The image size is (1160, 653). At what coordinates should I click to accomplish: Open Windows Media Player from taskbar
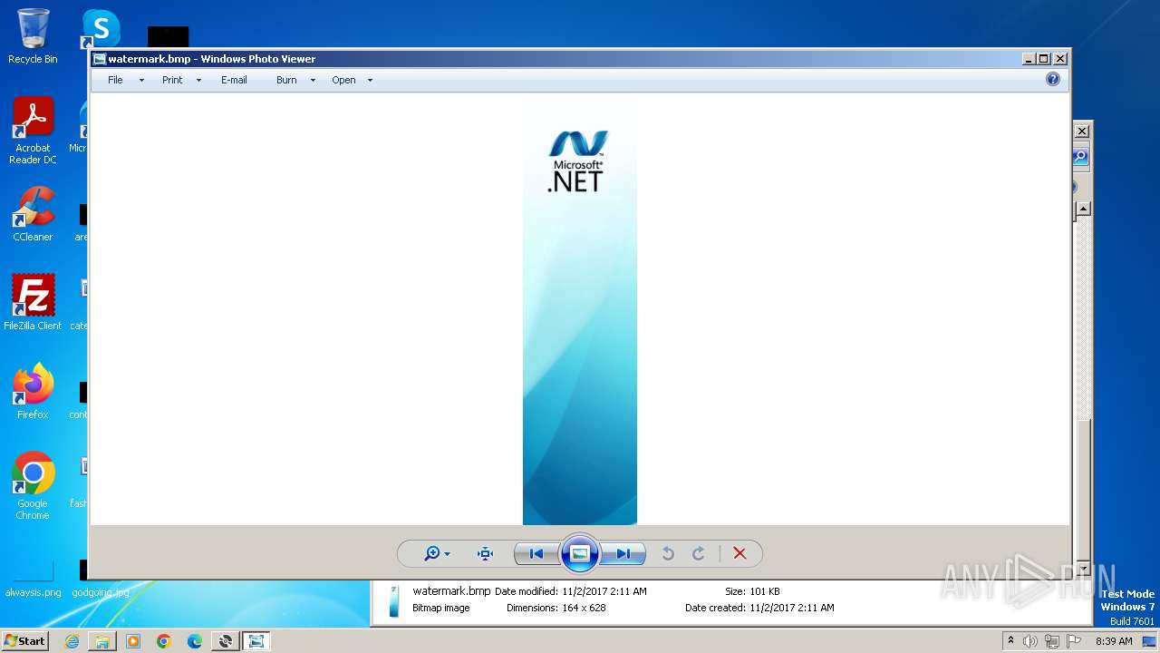click(133, 641)
